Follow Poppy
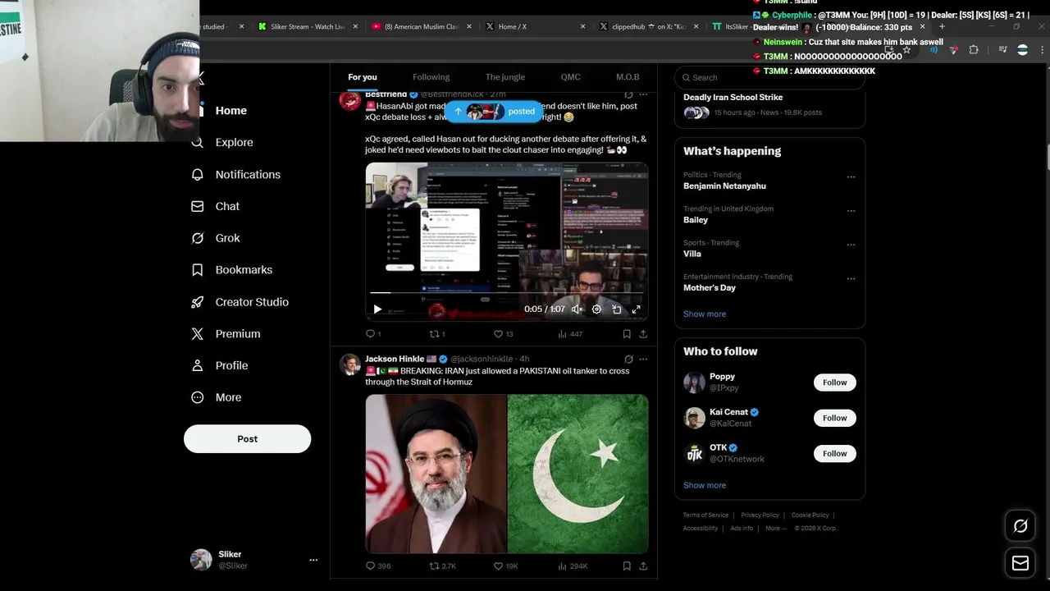Image resolution: width=1050 pixels, height=591 pixels. click(x=834, y=383)
